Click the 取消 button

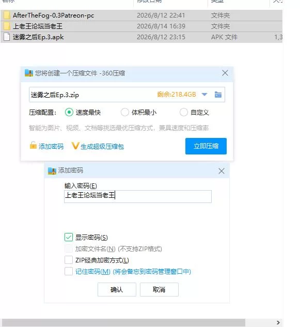159,289
